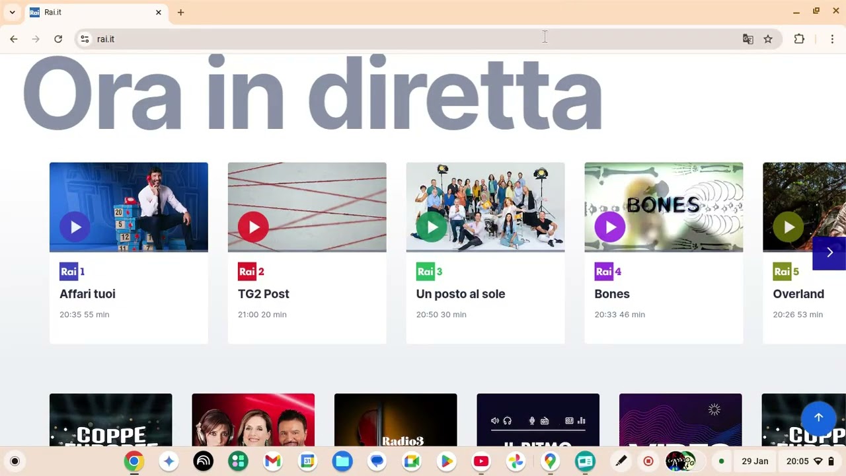The height and width of the screenshot is (476, 846).
Task: Open the Files app from the shelf
Action: (x=342, y=461)
